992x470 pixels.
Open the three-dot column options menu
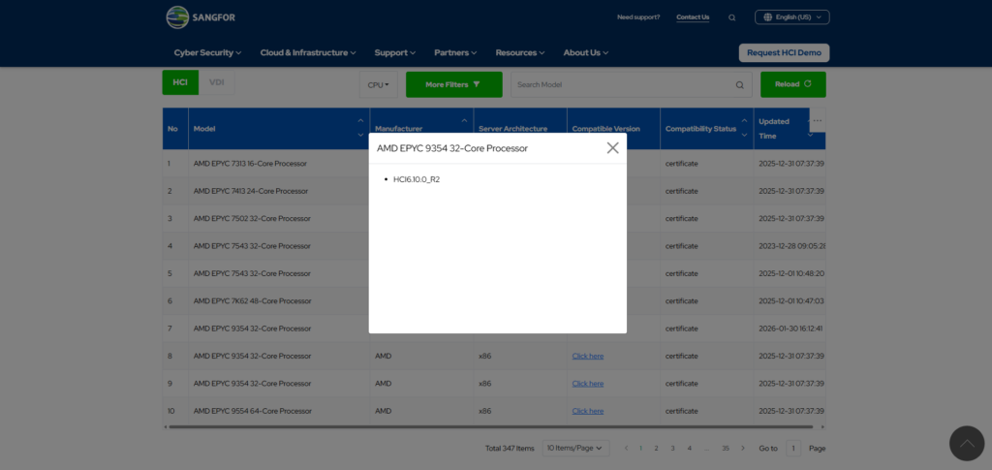818,120
